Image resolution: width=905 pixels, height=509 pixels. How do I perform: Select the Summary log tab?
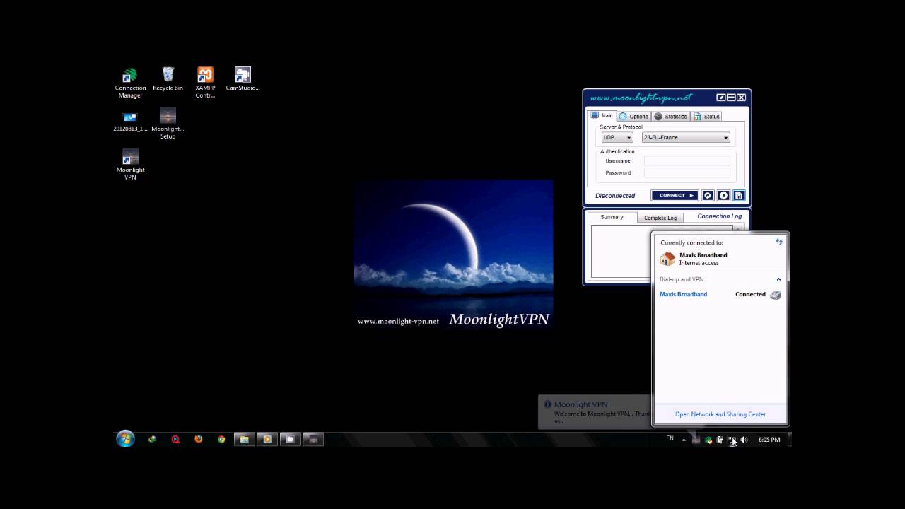coord(612,217)
